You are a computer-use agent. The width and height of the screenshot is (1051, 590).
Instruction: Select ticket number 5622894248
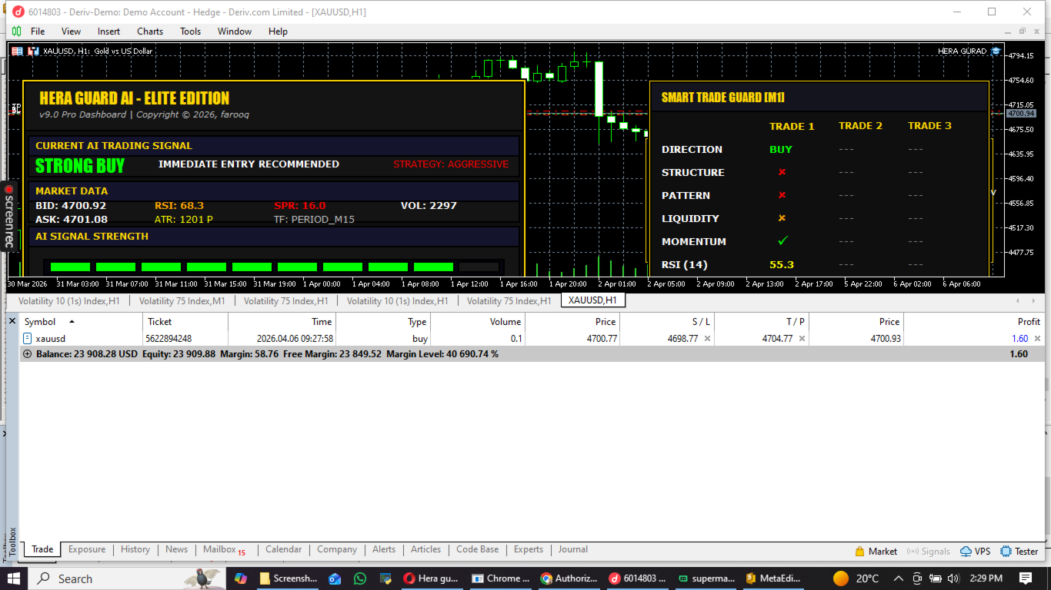[x=169, y=339]
